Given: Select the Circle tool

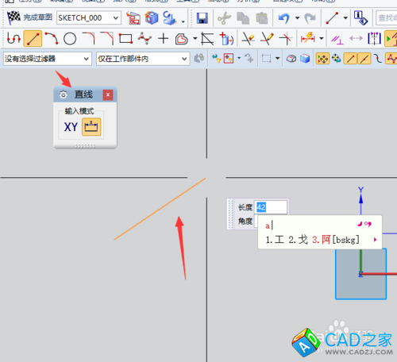Looking at the screenshot, I should [70, 39].
